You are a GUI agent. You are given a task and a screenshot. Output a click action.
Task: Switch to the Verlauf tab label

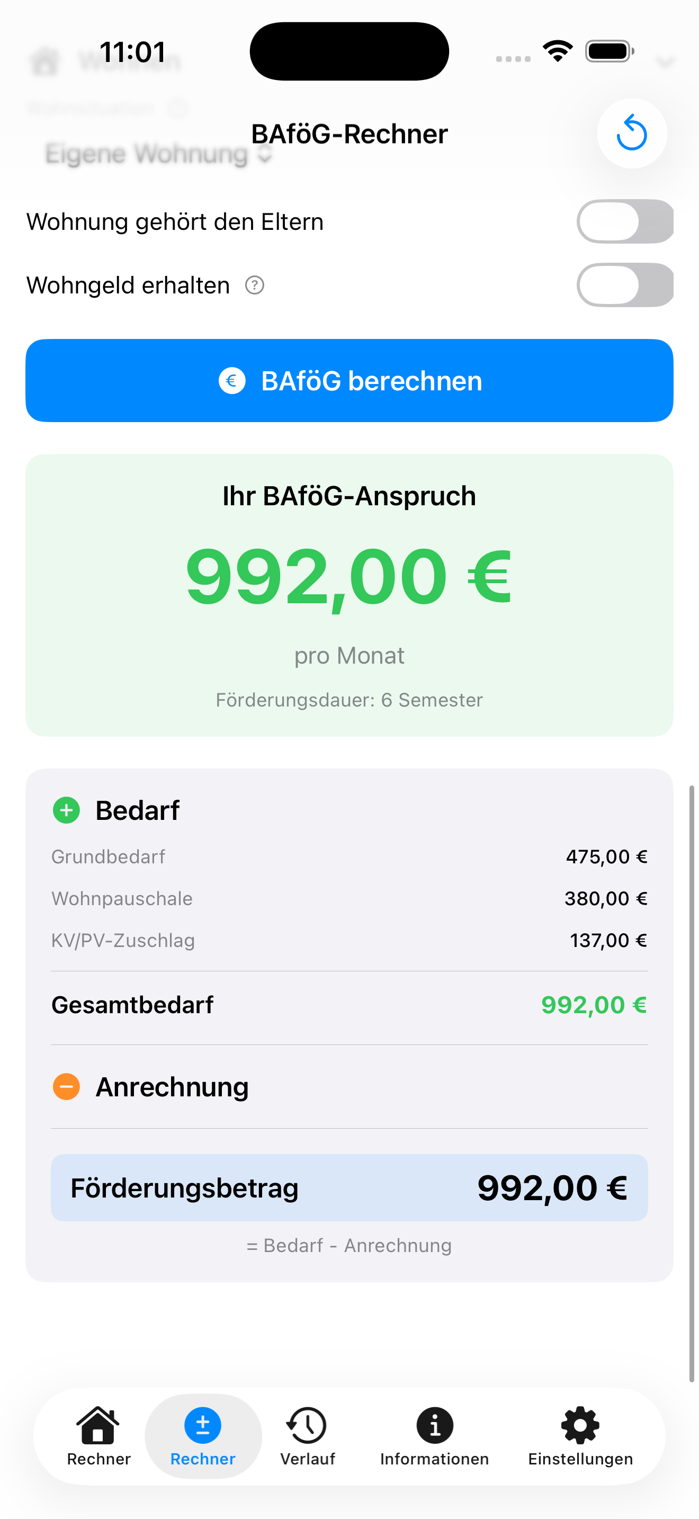[x=307, y=1459]
